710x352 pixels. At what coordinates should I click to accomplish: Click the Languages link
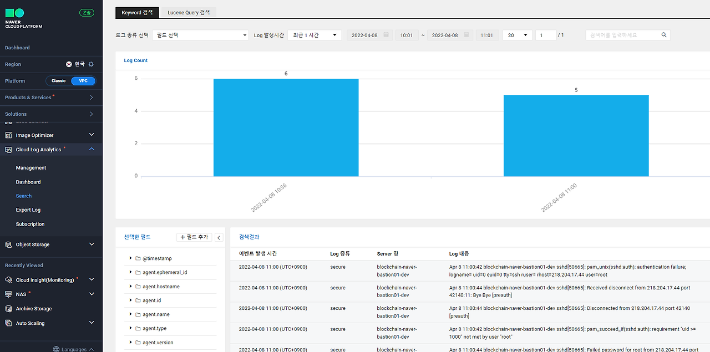(x=74, y=349)
